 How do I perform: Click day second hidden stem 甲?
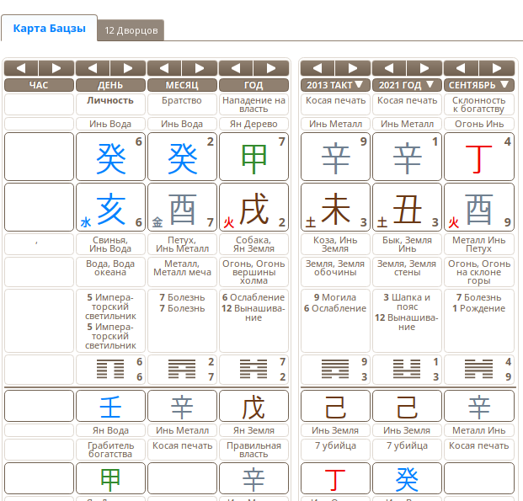110,478
